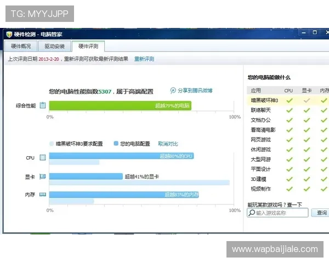Click the 查询 button
This screenshot has height=263, width=329.
click(321, 213)
